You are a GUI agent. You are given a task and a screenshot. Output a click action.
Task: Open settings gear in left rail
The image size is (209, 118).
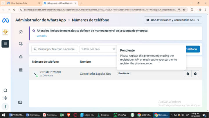pos(5,98)
